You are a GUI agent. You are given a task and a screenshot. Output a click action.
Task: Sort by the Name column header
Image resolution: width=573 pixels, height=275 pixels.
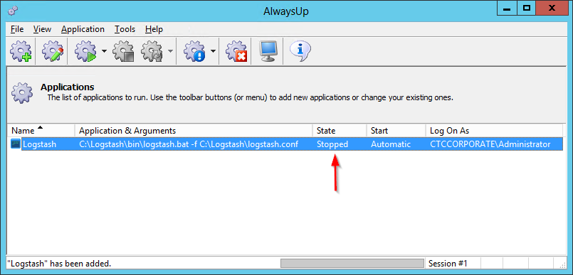point(41,131)
